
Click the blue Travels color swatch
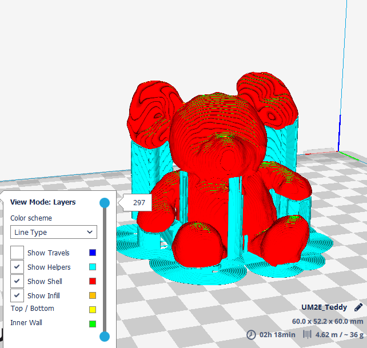[93, 253]
